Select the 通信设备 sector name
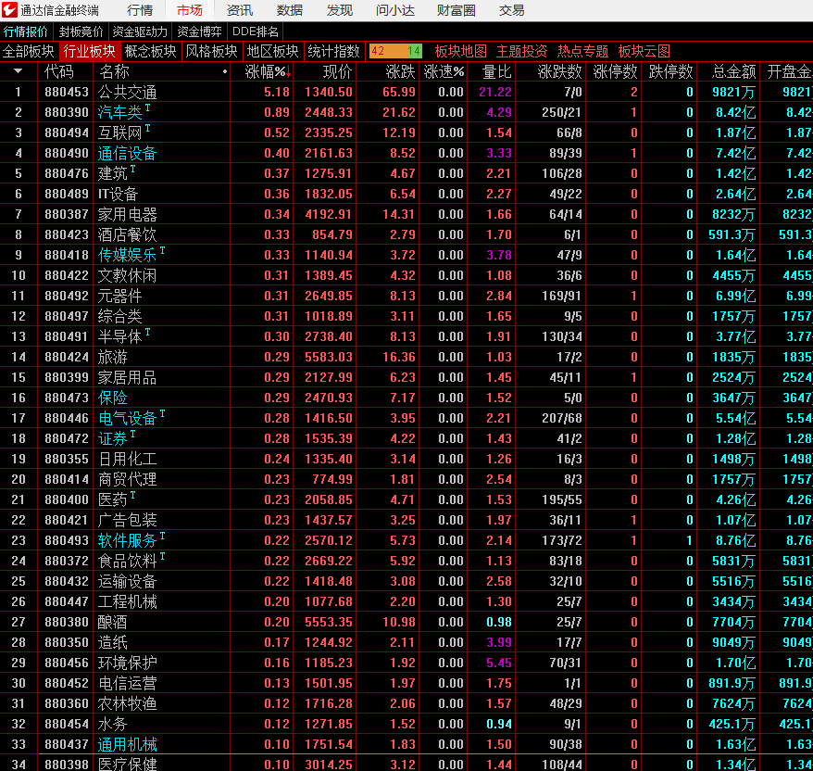The image size is (813, 771). click(127, 153)
